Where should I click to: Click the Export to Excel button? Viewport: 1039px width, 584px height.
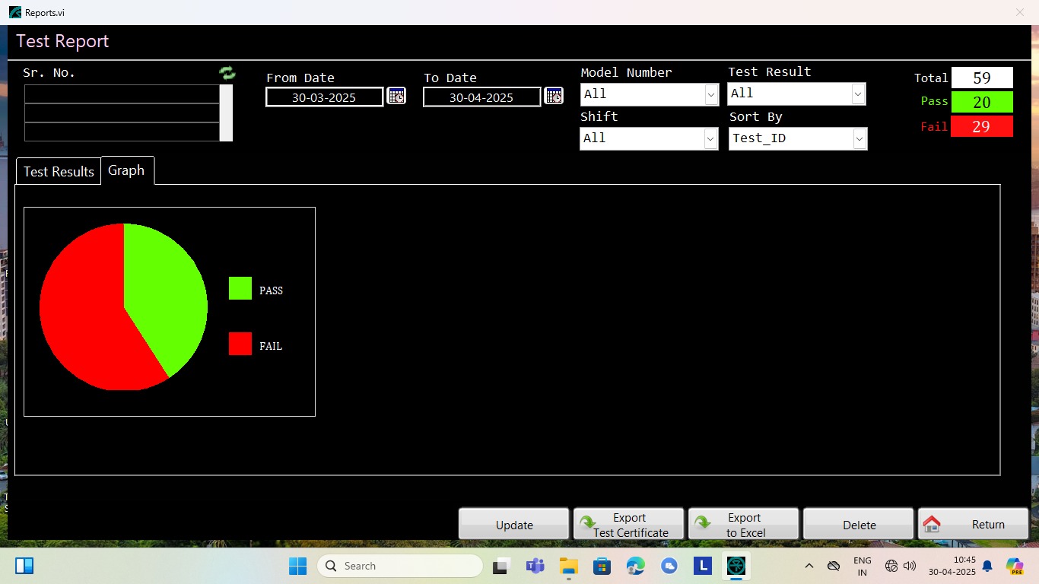click(x=743, y=525)
